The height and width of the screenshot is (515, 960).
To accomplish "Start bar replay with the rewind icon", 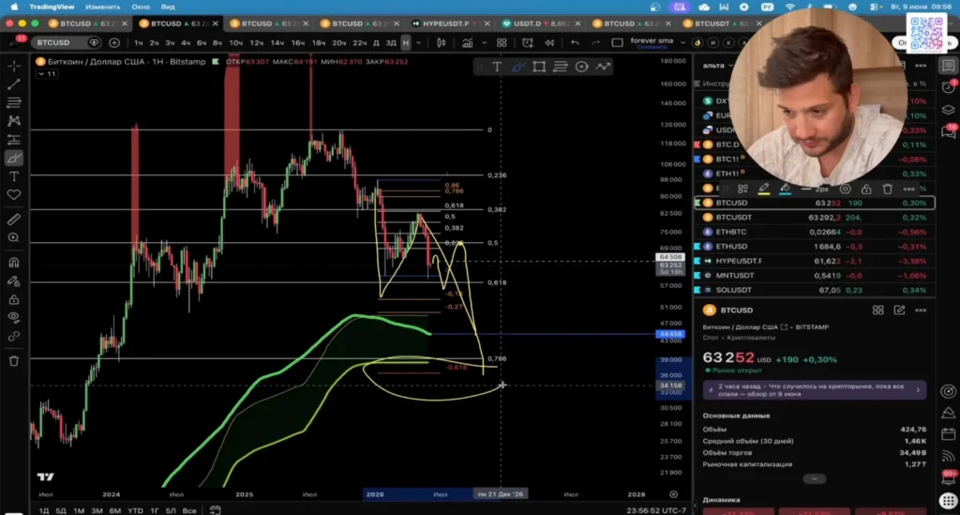I will tap(549, 42).
